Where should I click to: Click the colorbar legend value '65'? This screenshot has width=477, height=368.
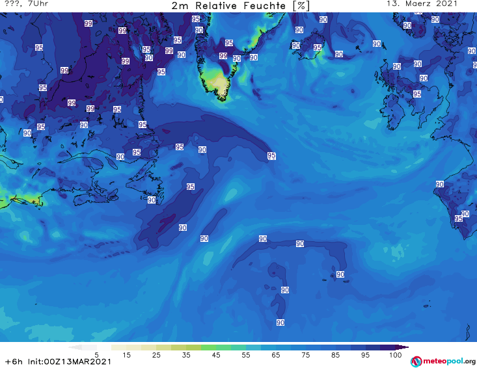(276, 355)
